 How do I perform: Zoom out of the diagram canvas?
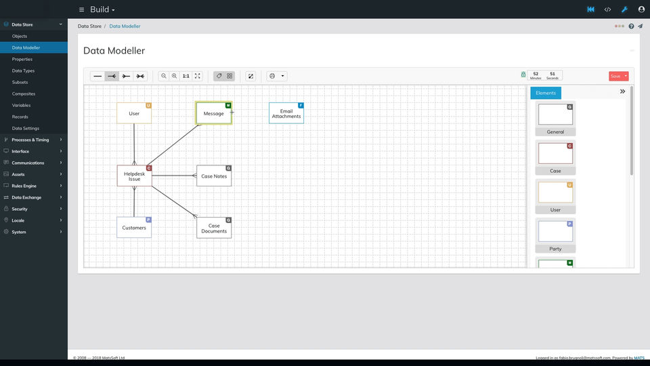tap(164, 77)
